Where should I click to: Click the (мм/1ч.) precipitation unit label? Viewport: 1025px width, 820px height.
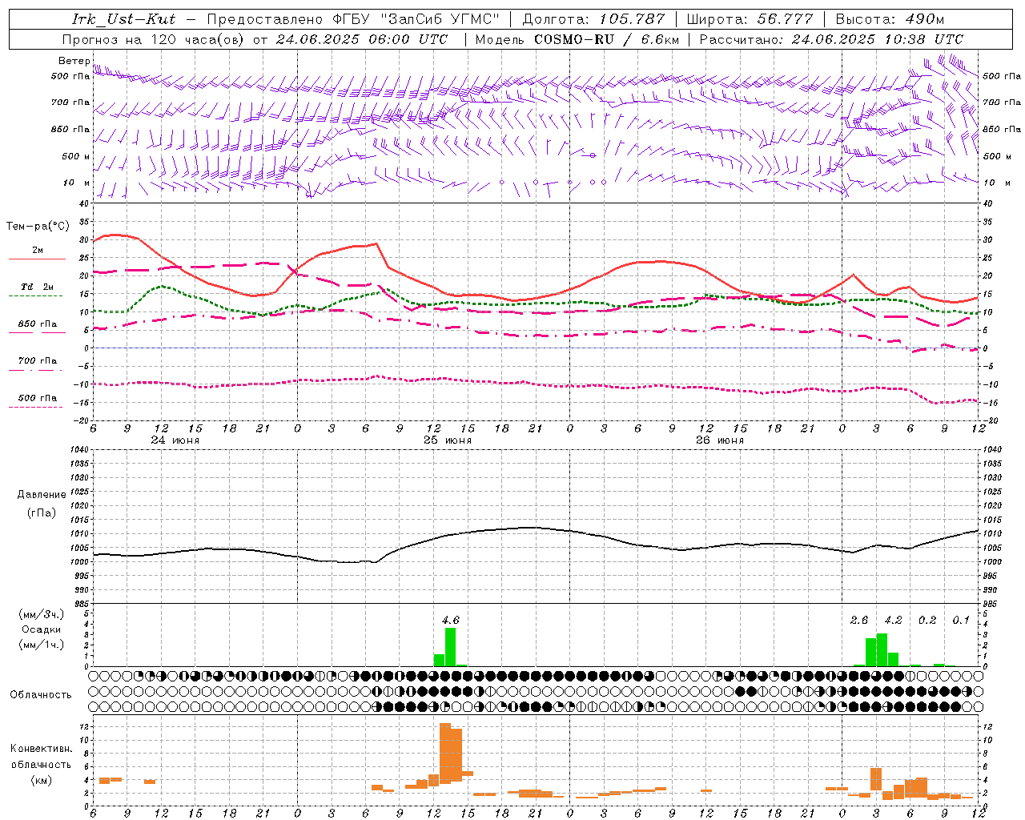[x=42, y=645]
